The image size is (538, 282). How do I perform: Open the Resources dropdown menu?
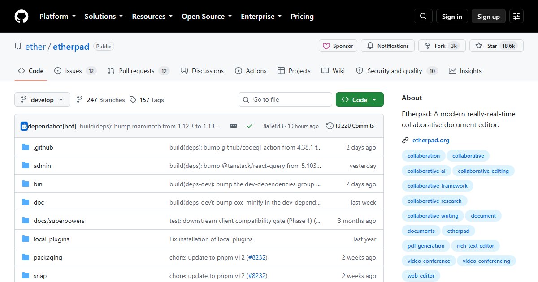point(152,17)
